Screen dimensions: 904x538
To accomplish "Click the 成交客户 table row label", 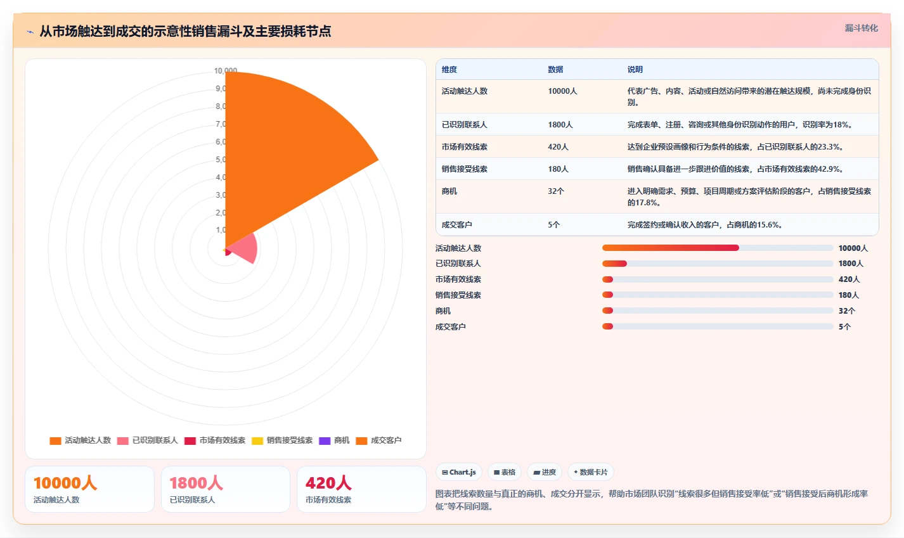I will tap(457, 225).
